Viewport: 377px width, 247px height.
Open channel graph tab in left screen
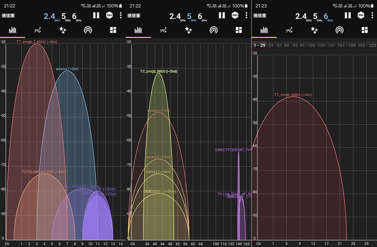click(x=13, y=30)
